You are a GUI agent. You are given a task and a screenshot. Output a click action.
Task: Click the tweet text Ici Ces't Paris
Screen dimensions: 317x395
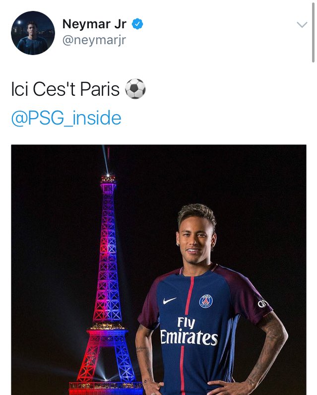pos(65,89)
